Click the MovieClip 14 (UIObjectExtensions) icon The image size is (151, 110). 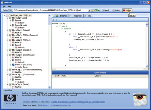[10, 35]
